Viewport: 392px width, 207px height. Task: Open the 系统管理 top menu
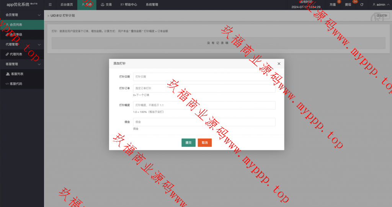pos(152,5)
